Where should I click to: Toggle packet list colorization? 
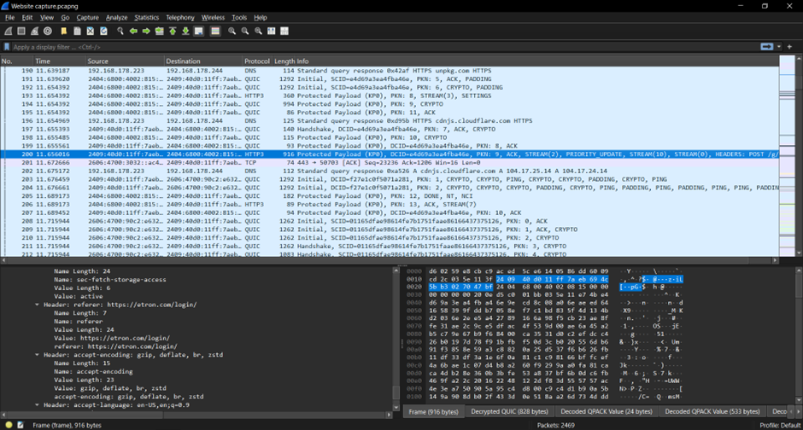click(215, 32)
